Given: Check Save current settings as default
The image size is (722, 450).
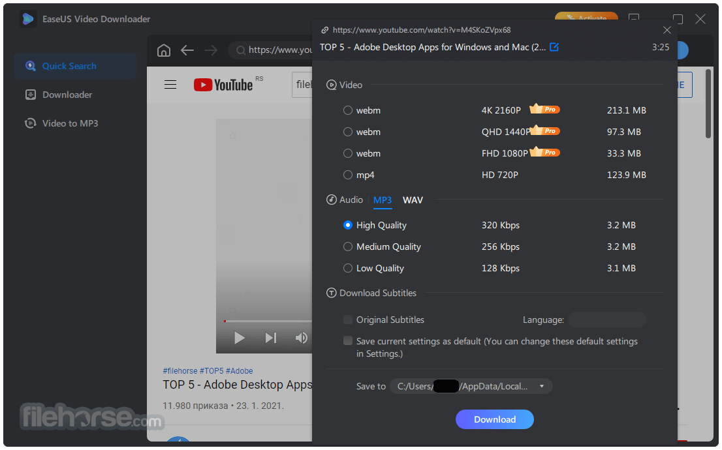Looking at the screenshot, I should tap(348, 341).
